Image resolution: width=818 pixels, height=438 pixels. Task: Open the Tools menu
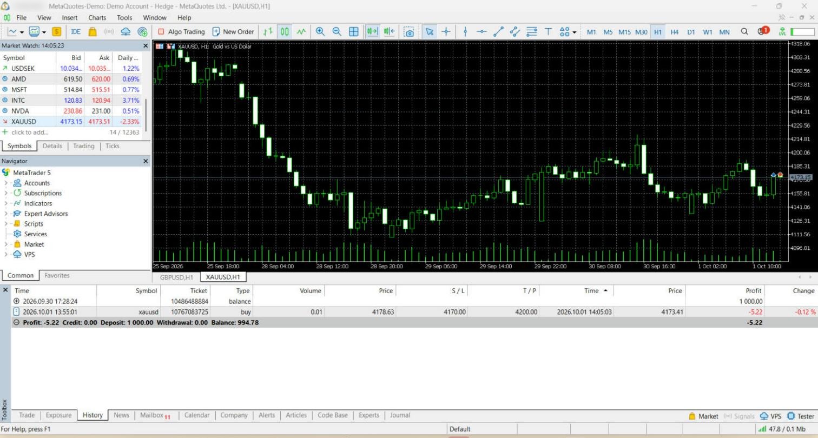(124, 17)
